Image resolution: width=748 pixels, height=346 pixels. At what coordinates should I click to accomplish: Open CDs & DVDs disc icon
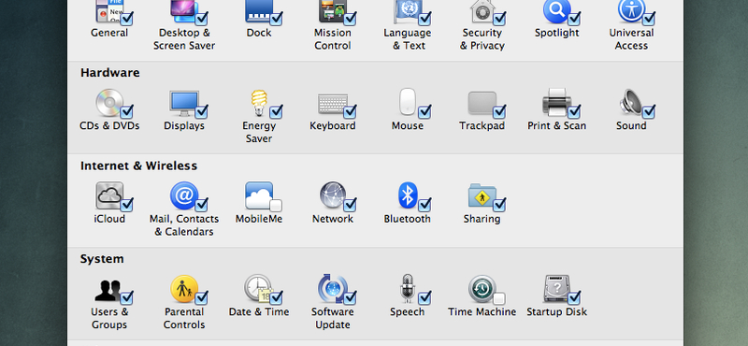pyautogui.click(x=109, y=102)
